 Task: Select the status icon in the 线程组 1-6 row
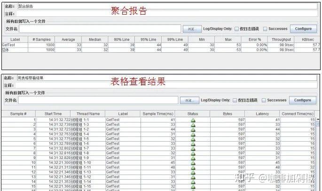coord(193,143)
